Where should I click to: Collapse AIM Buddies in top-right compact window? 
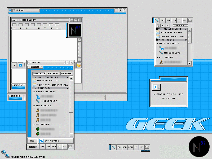tap(157, 57)
